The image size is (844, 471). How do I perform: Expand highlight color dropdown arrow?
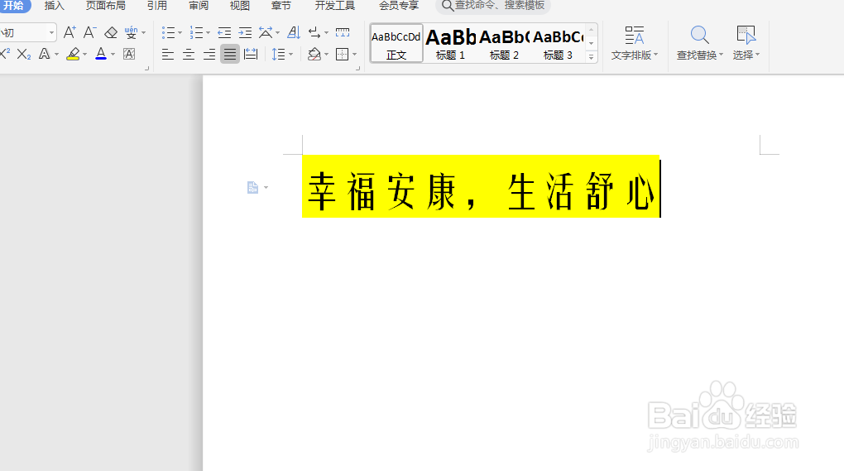85,55
